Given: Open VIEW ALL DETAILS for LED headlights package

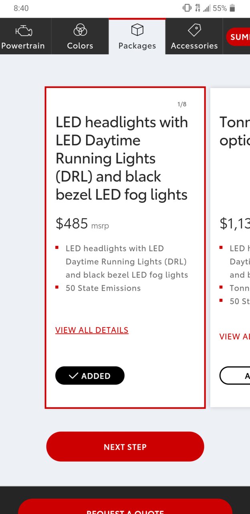Looking at the screenshot, I should click(92, 330).
